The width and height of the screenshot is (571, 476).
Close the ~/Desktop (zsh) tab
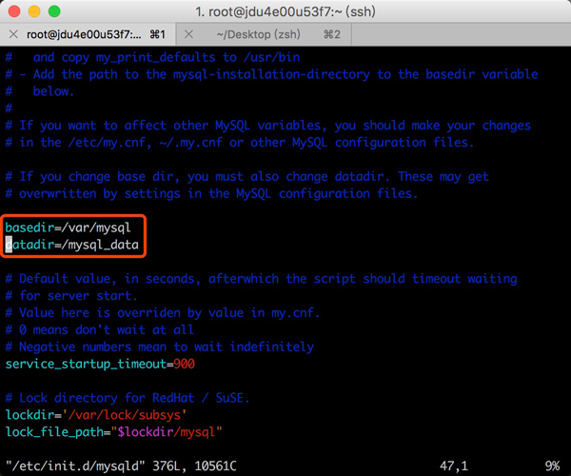[x=188, y=34]
